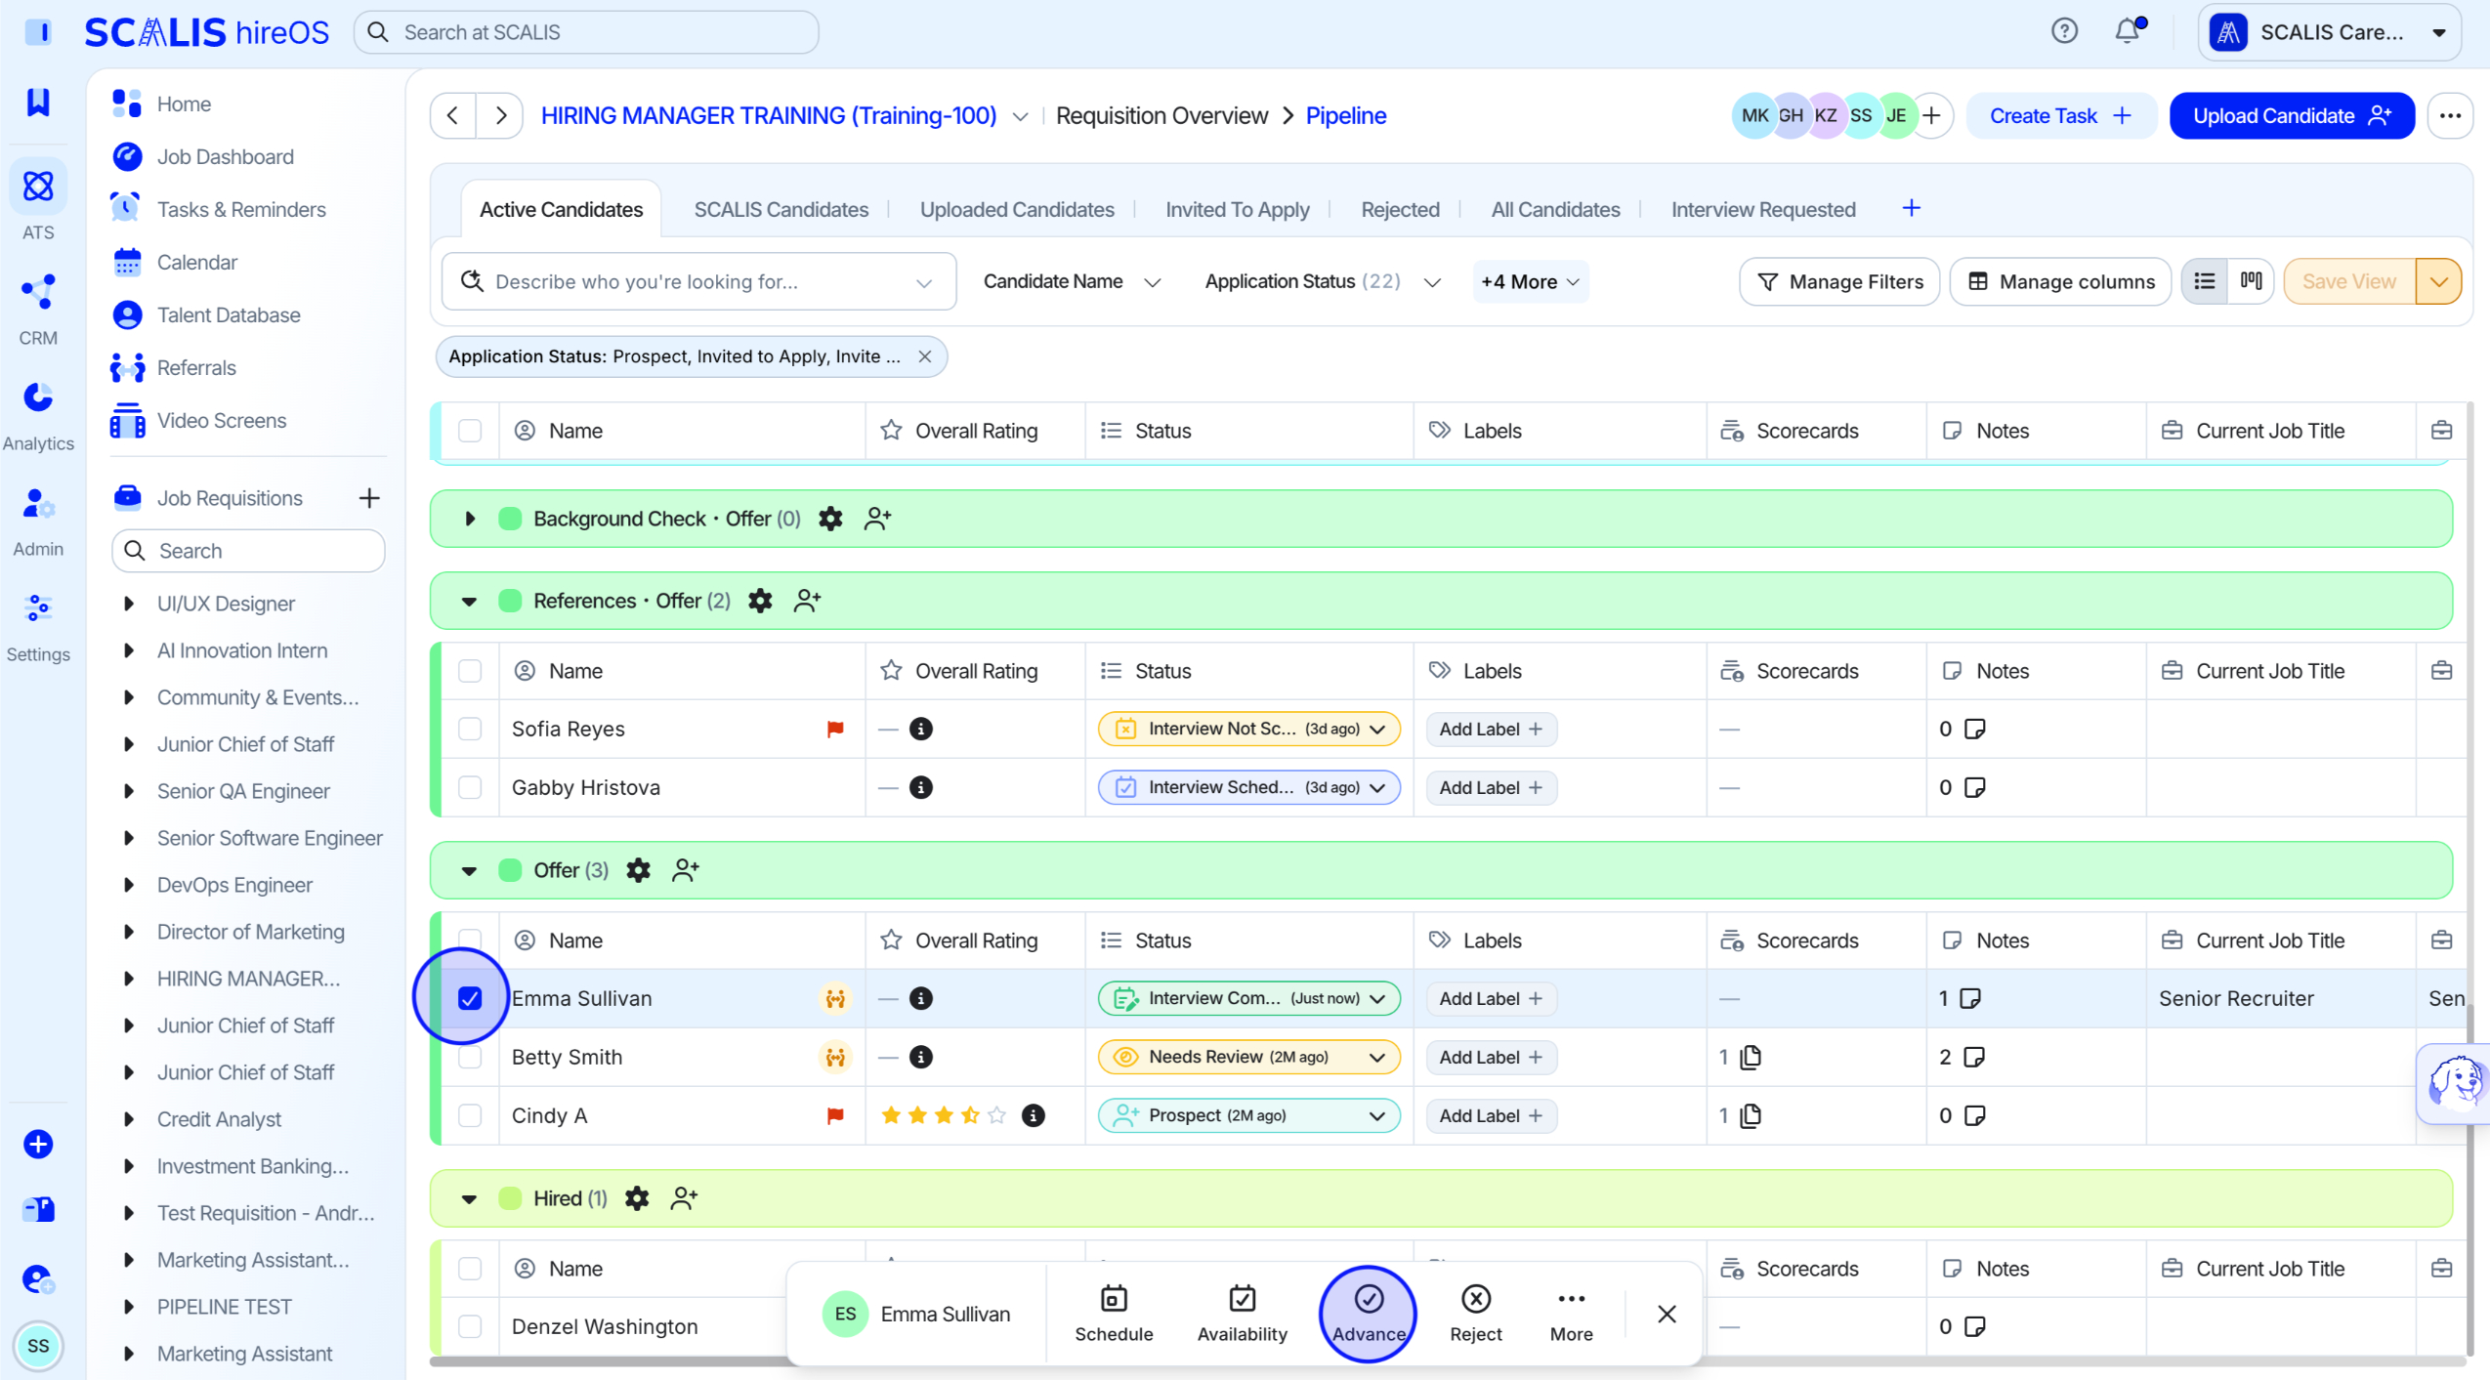Open Cindy A's Prospect status dropdown
The image size is (2490, 1380).
1248,1115
